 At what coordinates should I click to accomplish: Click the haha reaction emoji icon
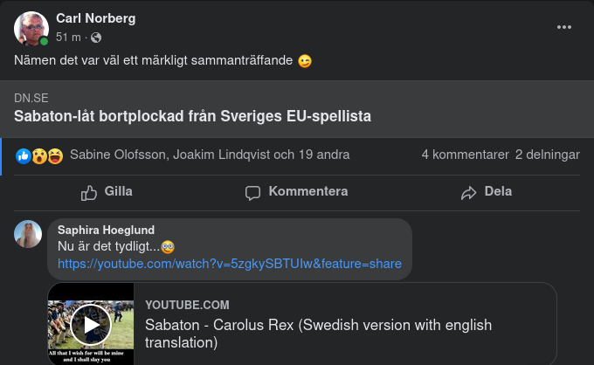55,155
